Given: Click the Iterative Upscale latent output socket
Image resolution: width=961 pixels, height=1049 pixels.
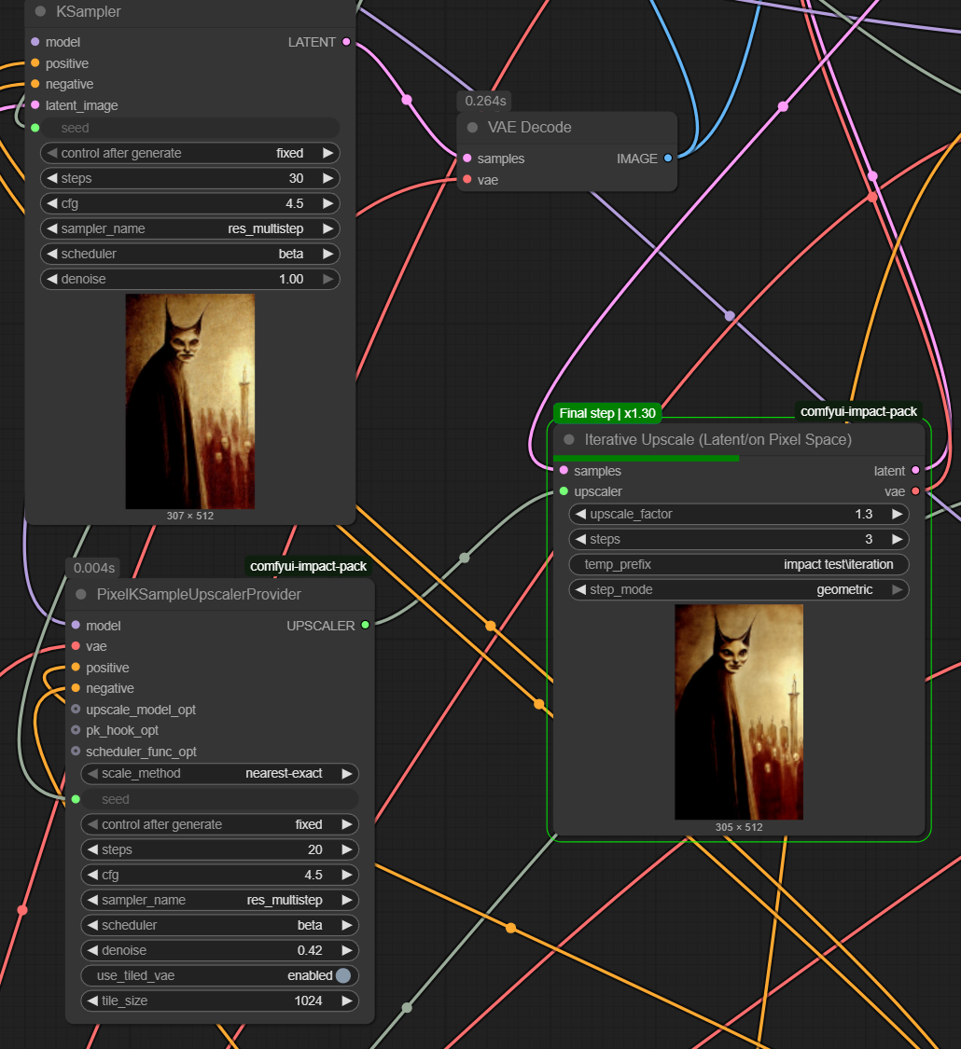Looking at the screenshot, I should pyautogui.click(x=915, y=470).
